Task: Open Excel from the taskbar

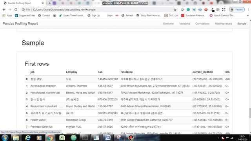Action: coord(62,137)
